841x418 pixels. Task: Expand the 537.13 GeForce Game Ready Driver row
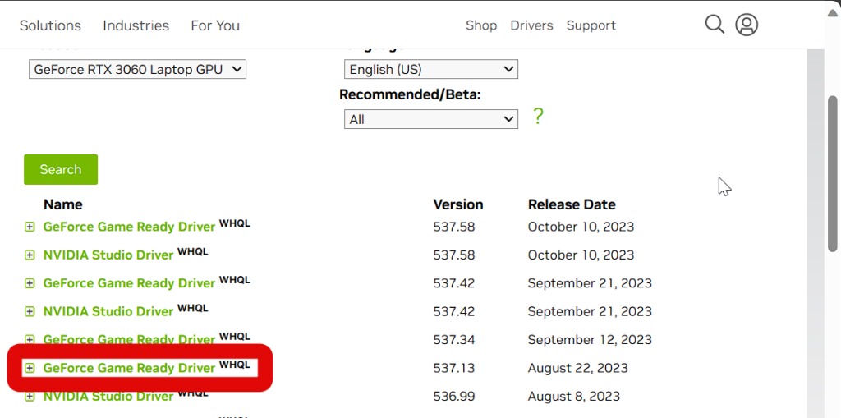tap(30, 368)
